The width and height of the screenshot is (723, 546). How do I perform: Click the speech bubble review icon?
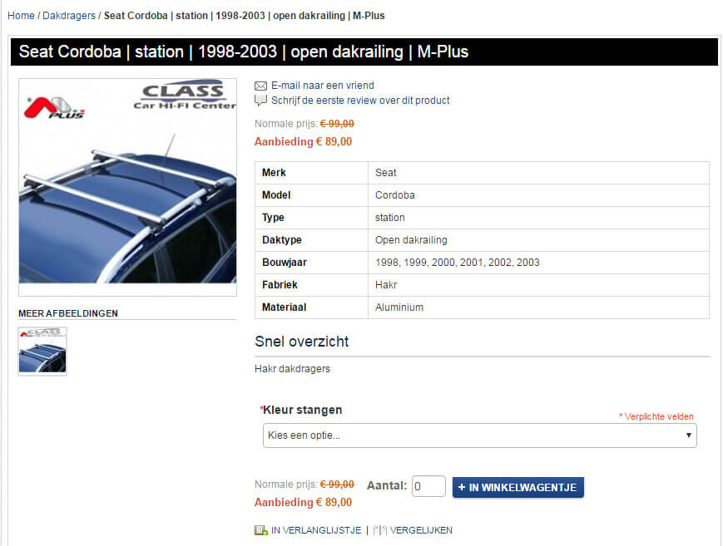(x=260, y=100)
